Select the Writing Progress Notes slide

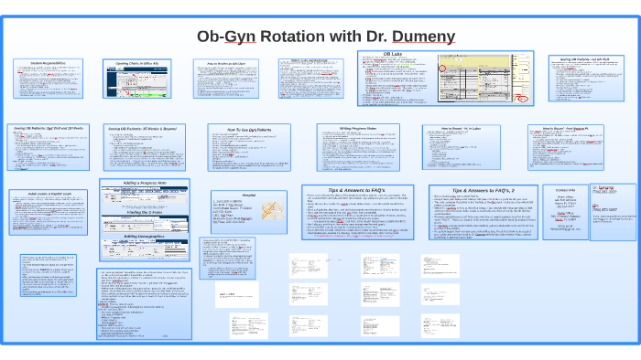358,148
